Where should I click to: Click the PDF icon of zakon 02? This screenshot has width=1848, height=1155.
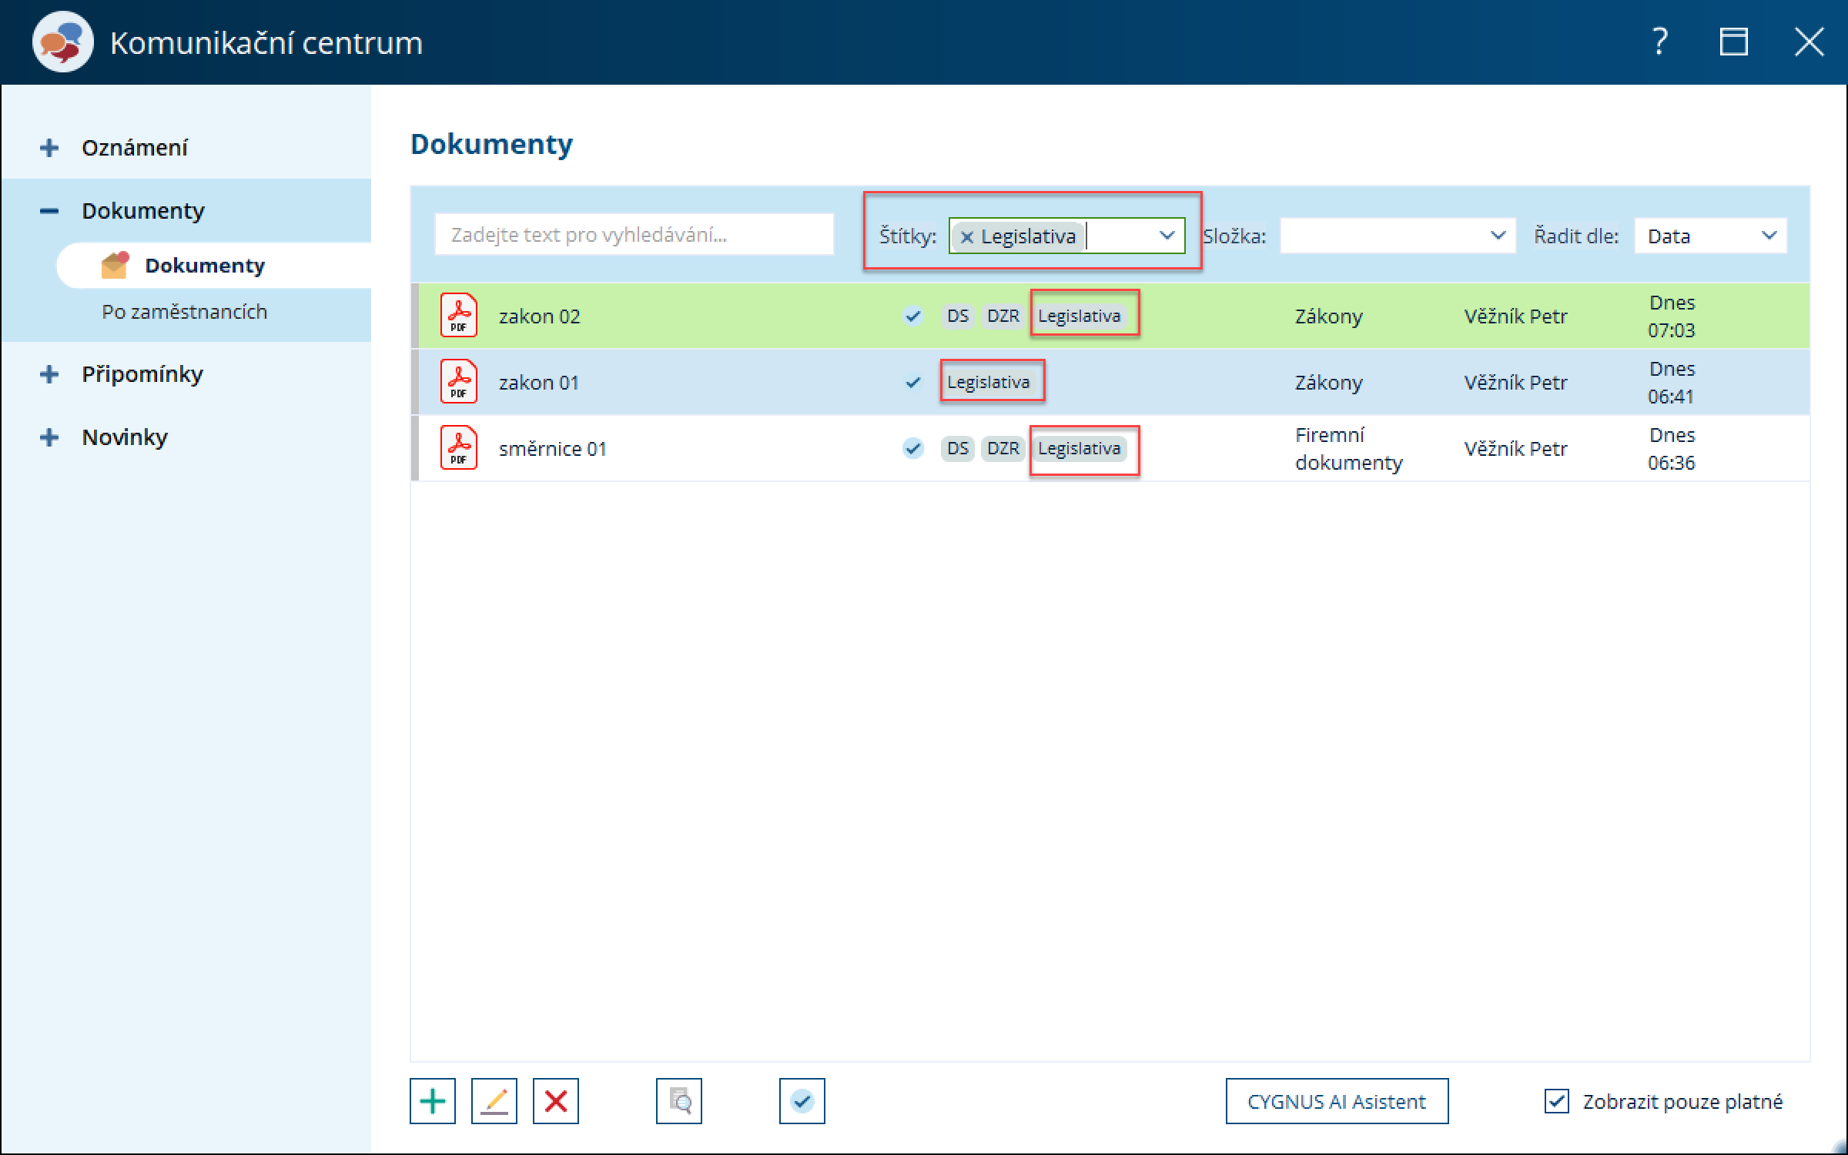point(459,316)
